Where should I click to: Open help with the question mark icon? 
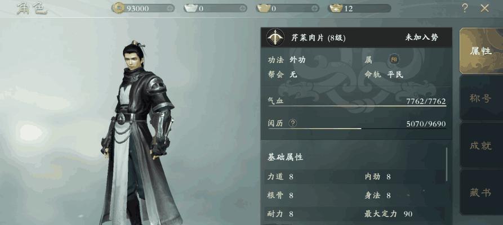coord(465,8)
